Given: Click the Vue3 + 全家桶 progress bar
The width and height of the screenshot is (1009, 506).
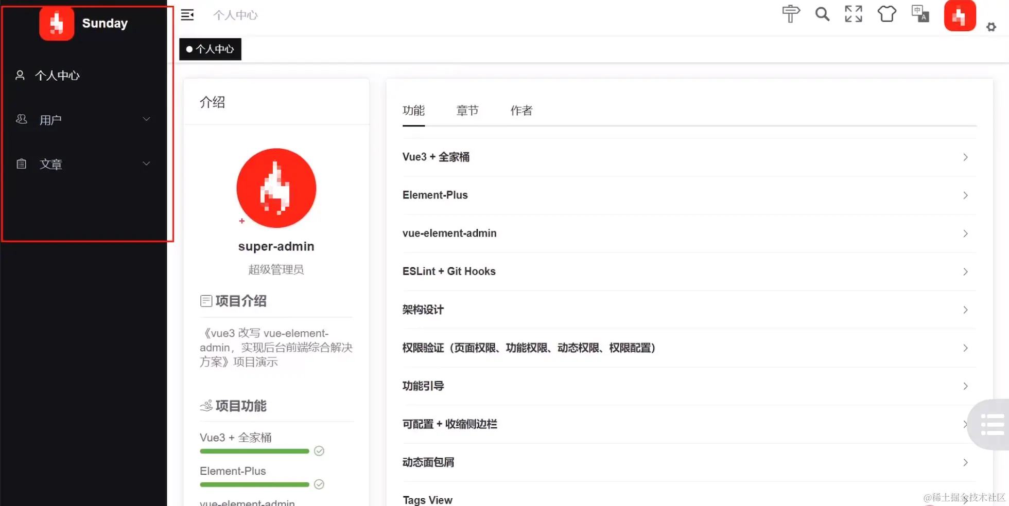Looking at the screenshot, I should pyautogui.click(x=254, y=451).
